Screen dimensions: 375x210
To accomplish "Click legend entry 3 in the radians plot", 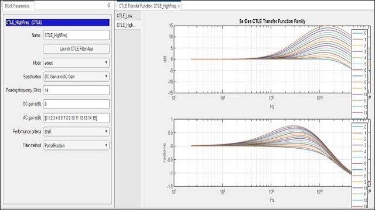I will point(359,145).
